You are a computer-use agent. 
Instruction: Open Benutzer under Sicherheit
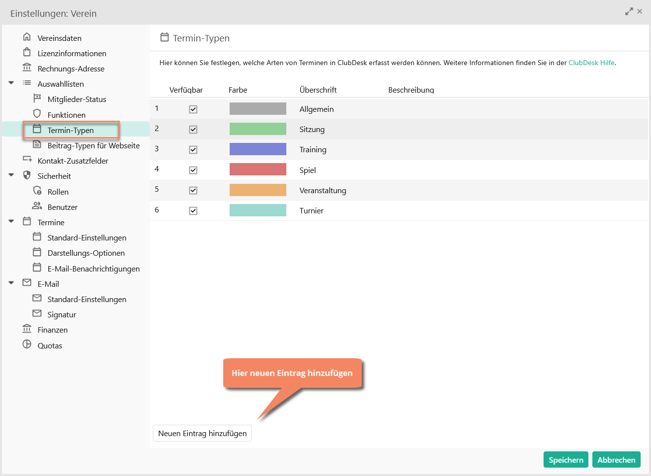click(63, 207)
